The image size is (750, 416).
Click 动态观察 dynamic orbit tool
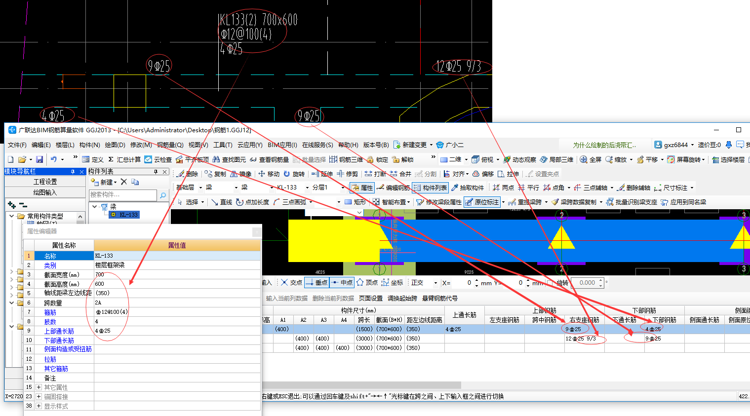(x=519, y=159)
